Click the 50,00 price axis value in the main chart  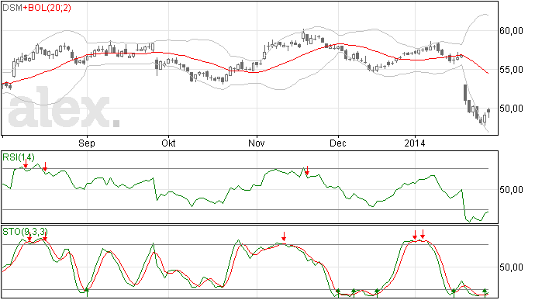[x=511, y=109]
